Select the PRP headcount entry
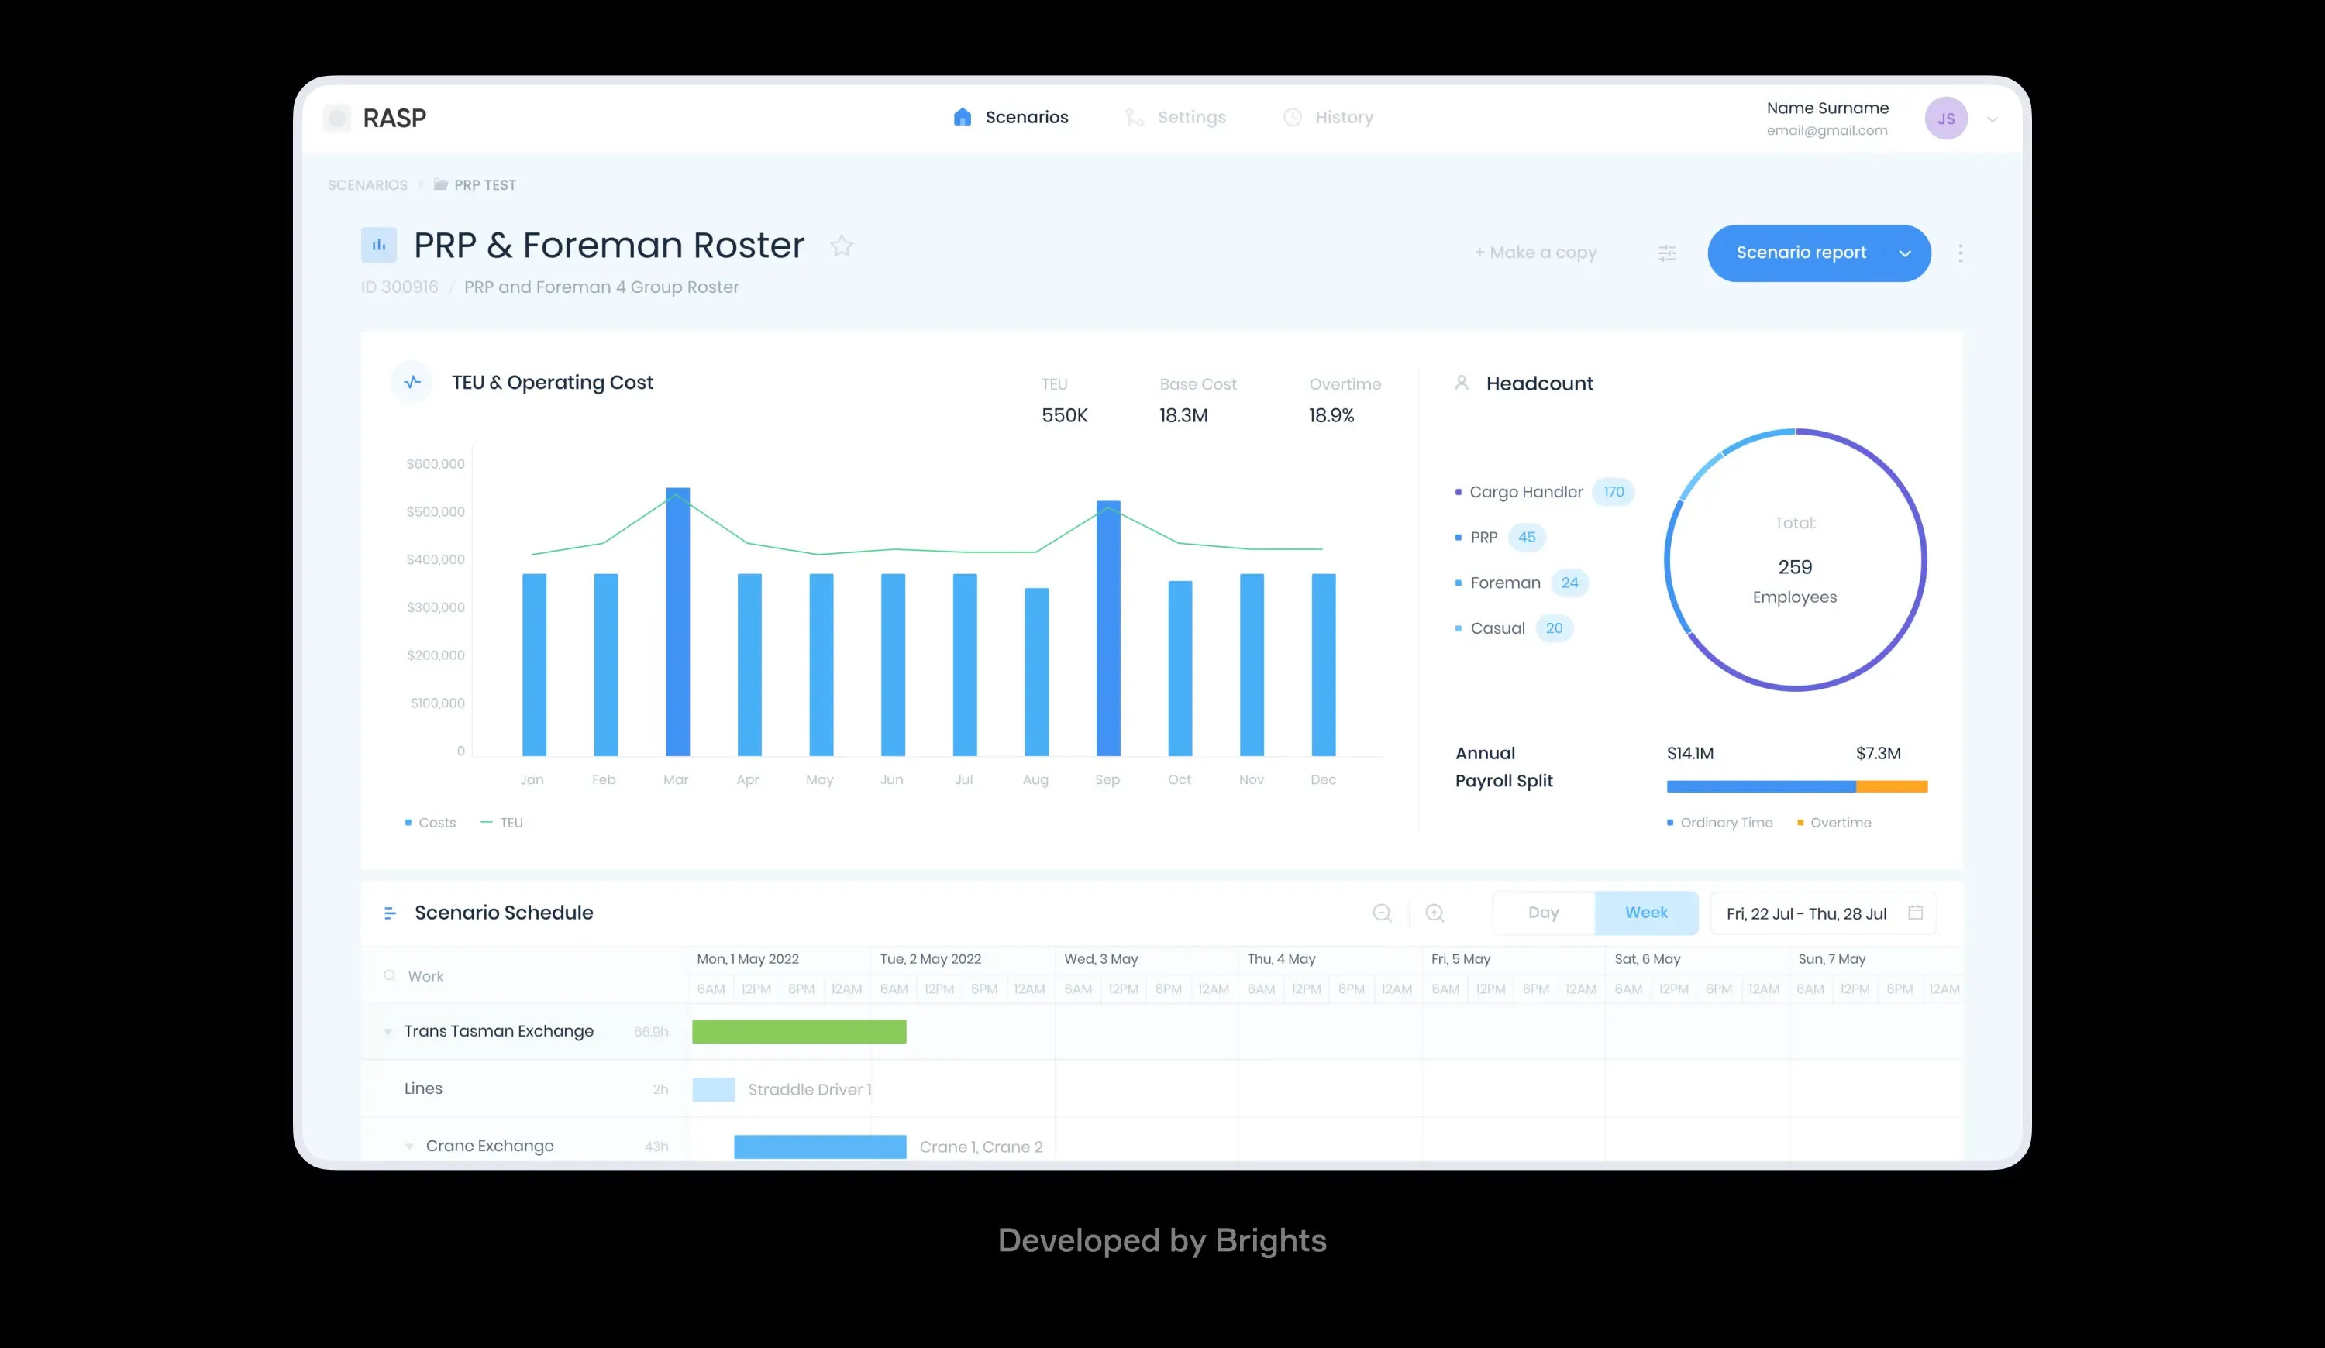Image resolution: width=2325 pixels, height=1348 pixels. tap(1500, 537)
